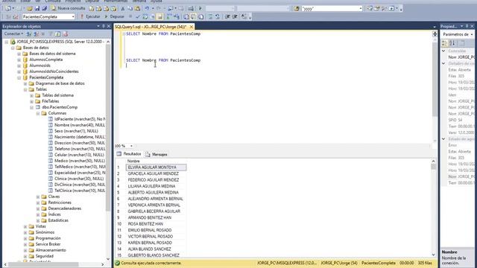Expand the Service Broker folder
This screenshot has height=268, width=477.
(x=25, y=244)
